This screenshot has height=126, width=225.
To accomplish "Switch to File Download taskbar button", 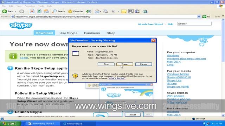I will coord(78,124).
